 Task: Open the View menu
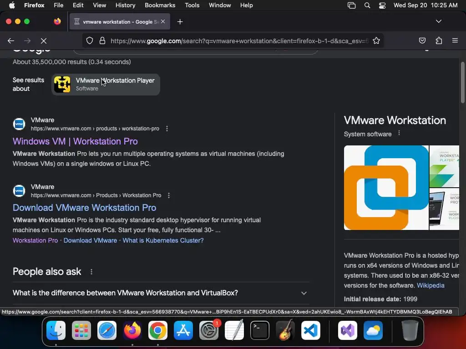(x=99, y=5)
